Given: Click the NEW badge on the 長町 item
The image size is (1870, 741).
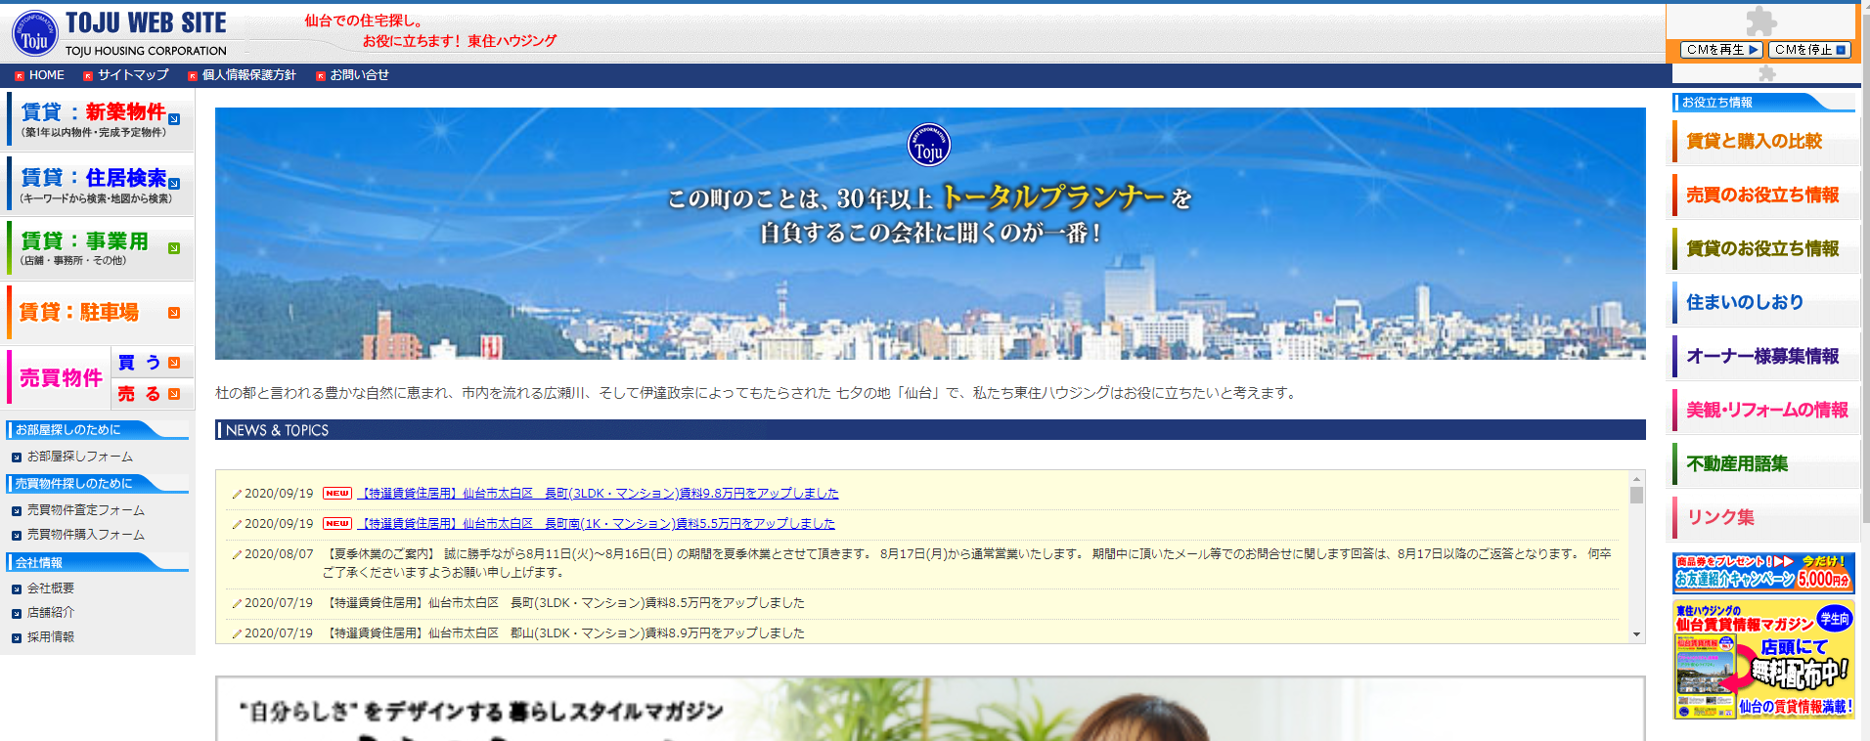Looking at the screenshot, I should point(337,494).
